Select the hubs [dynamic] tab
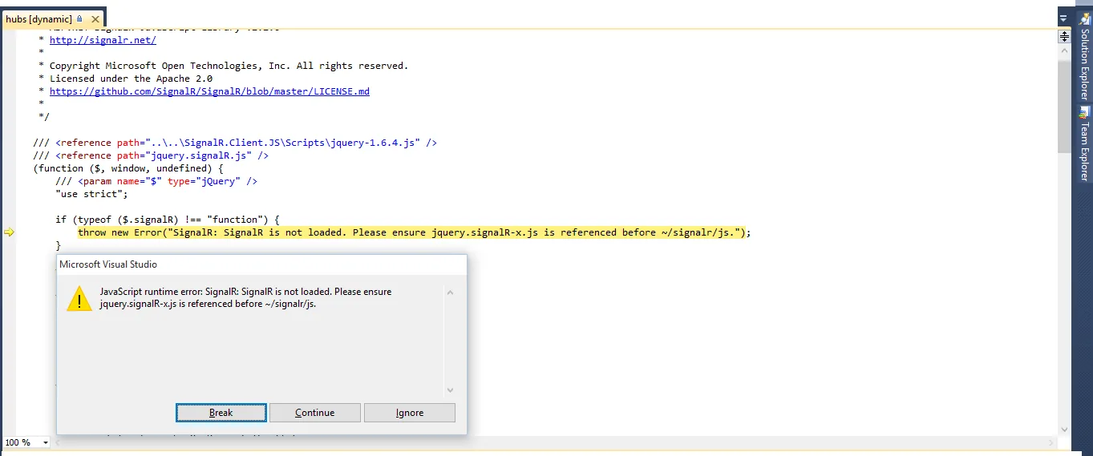Viewport: 1093px width, 456px height. pyautogui.click(x=38, y=18)
